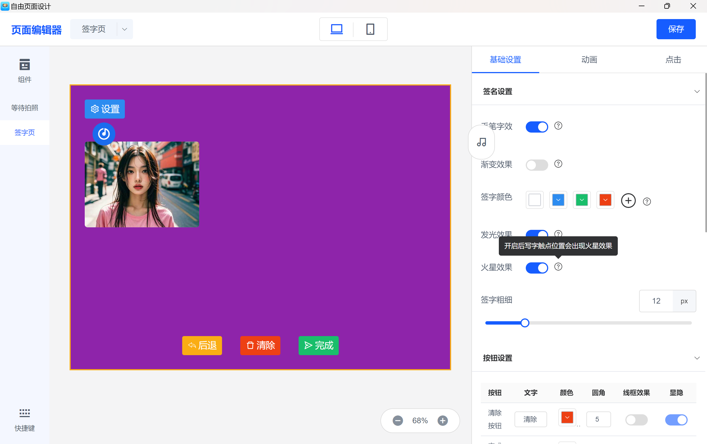The image size is (707, 444).
Task: Collapse the 签名设置 section
Action: coord(697,91)
